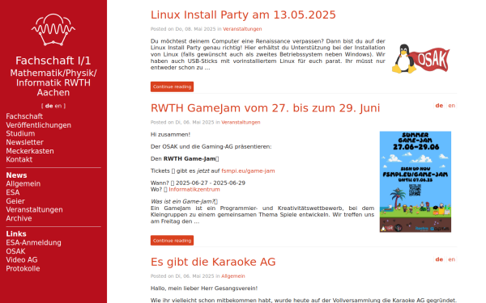Select the Links sidebar heading

[x=16, y=234]
